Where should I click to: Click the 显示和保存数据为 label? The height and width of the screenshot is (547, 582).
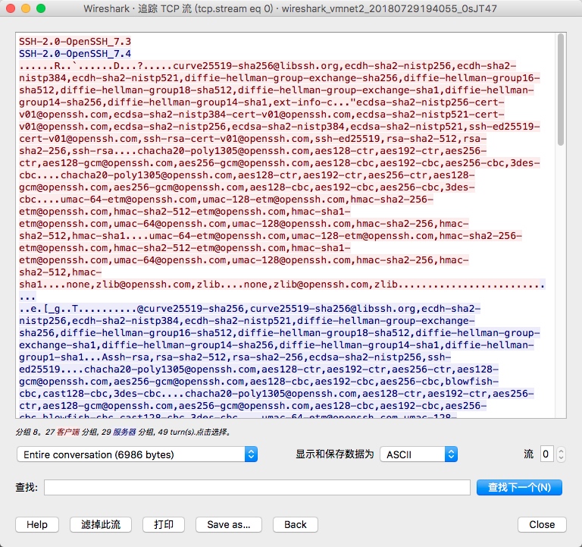tap(334, 454)
